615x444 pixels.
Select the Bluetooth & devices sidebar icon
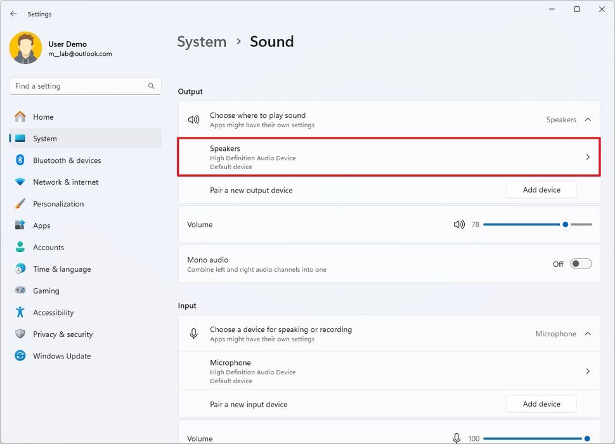pyautogui.click(x=20, y=160)
